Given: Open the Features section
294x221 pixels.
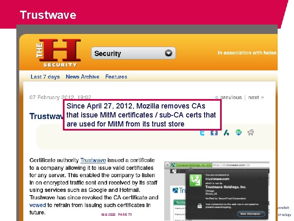Looking at the screenshot, I should click(116, 77).
